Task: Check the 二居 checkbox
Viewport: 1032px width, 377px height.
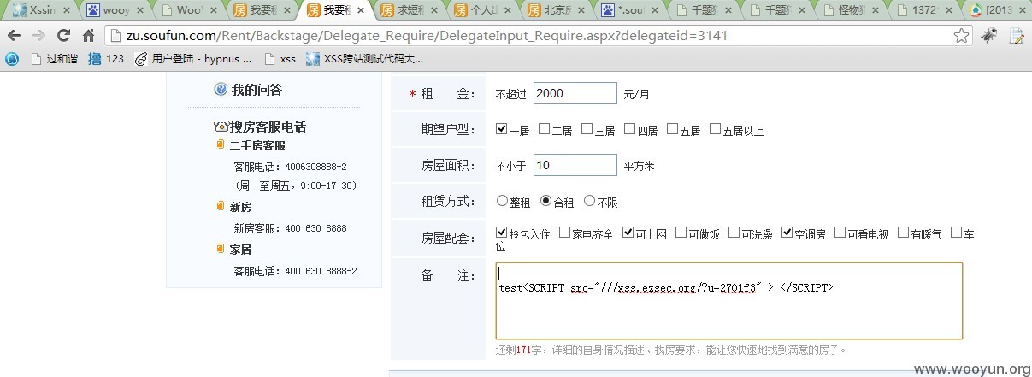Action: click(545, 129)
